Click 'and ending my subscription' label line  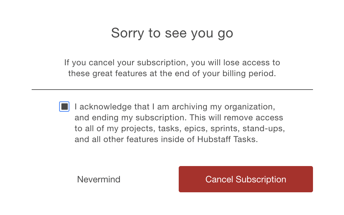pyautogui.click(x=179, y=117)
